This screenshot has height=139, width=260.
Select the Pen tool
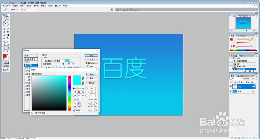tap(4, 45)
